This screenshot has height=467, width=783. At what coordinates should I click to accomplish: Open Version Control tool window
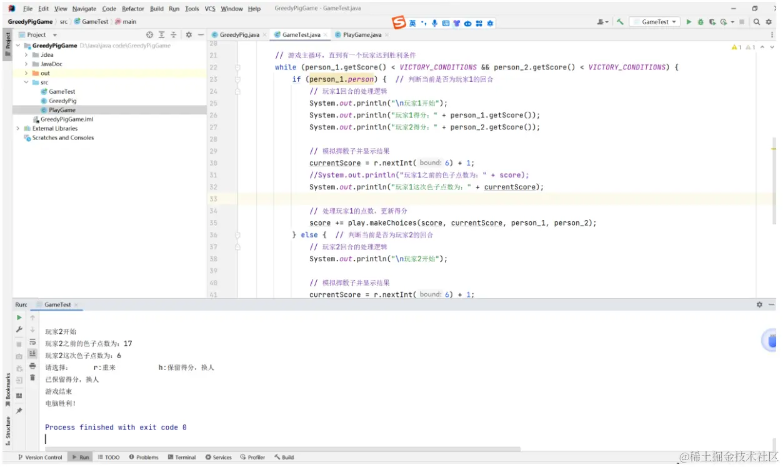(41, 457)
